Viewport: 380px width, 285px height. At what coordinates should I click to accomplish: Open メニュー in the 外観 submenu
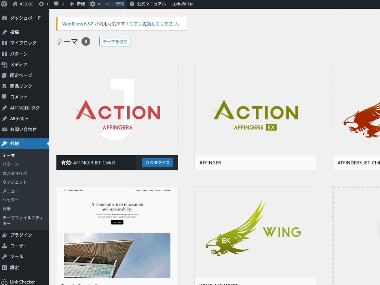click(11, 191)
